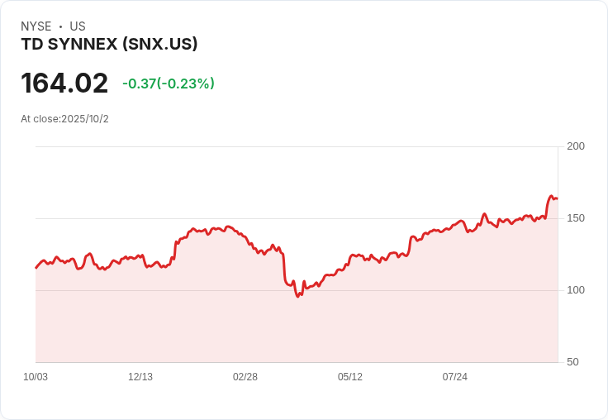Click the TD SYNNEX (SNX.US) title

[109, 44]
